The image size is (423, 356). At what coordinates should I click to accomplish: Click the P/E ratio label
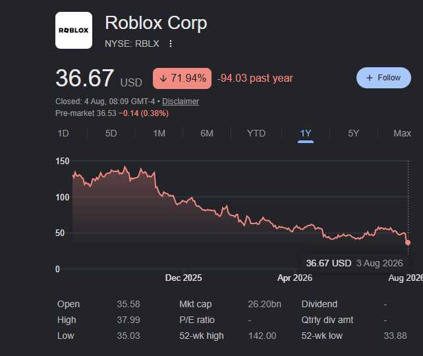[x=197, y=320]
